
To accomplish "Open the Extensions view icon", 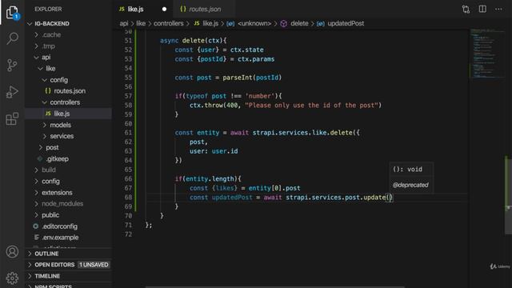I will [13, 118].
